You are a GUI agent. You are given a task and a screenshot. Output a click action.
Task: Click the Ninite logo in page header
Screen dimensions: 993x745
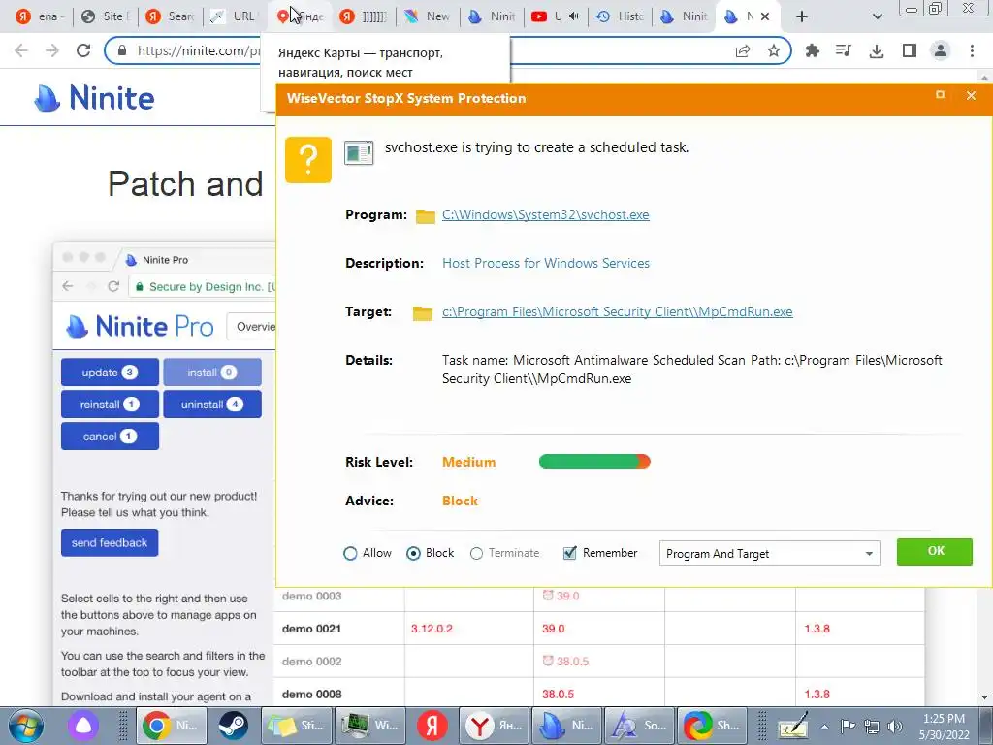[x=94, y=98]
